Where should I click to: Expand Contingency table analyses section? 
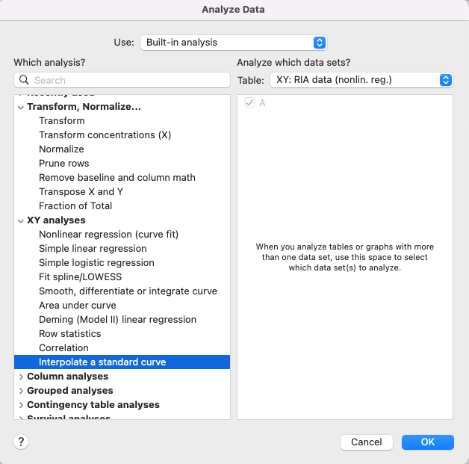[21, 405]
